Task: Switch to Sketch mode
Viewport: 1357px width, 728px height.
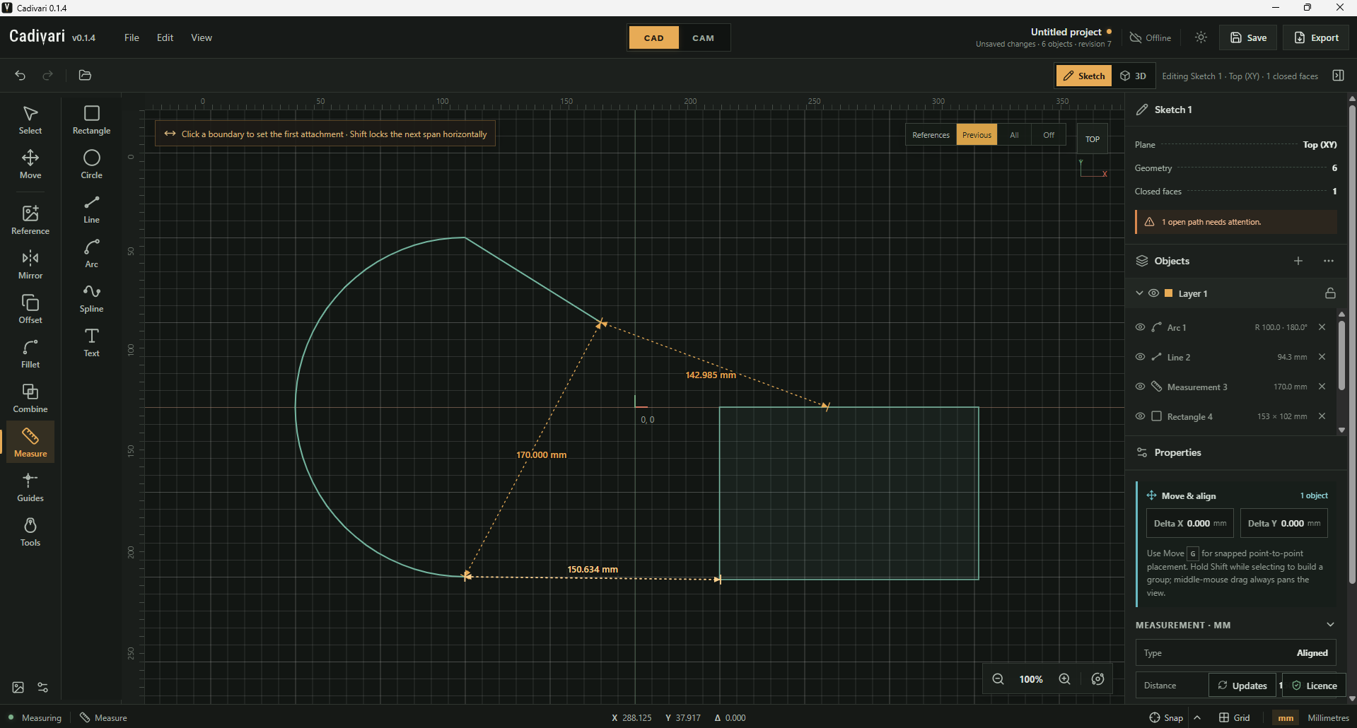Action: coord(1084,76)
